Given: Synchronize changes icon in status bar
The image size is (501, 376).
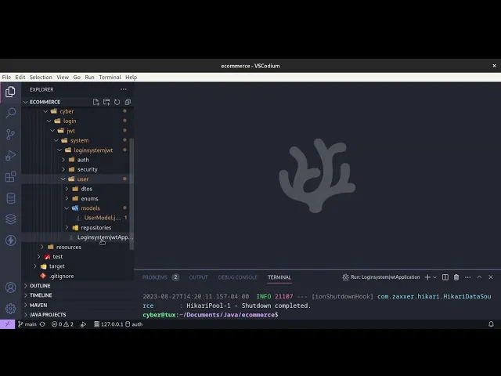Looking at the screenshot, I should [x=42, y=324].
